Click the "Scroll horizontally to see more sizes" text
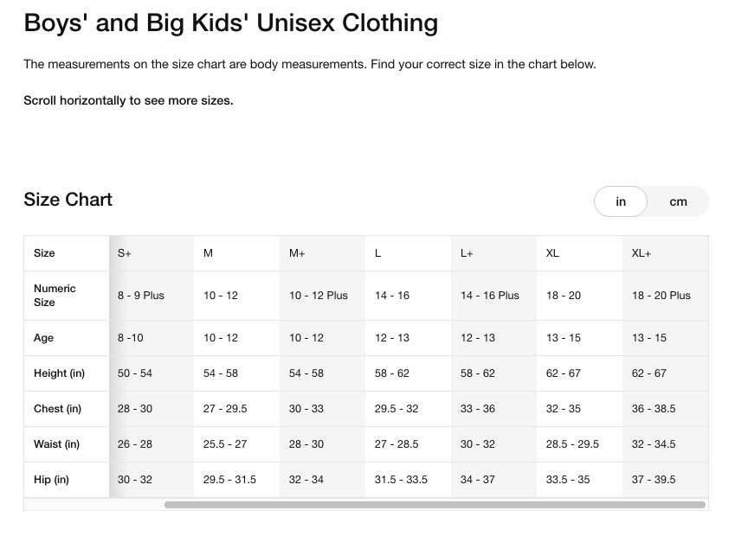The image size is (735, 542). click(128, 100)
